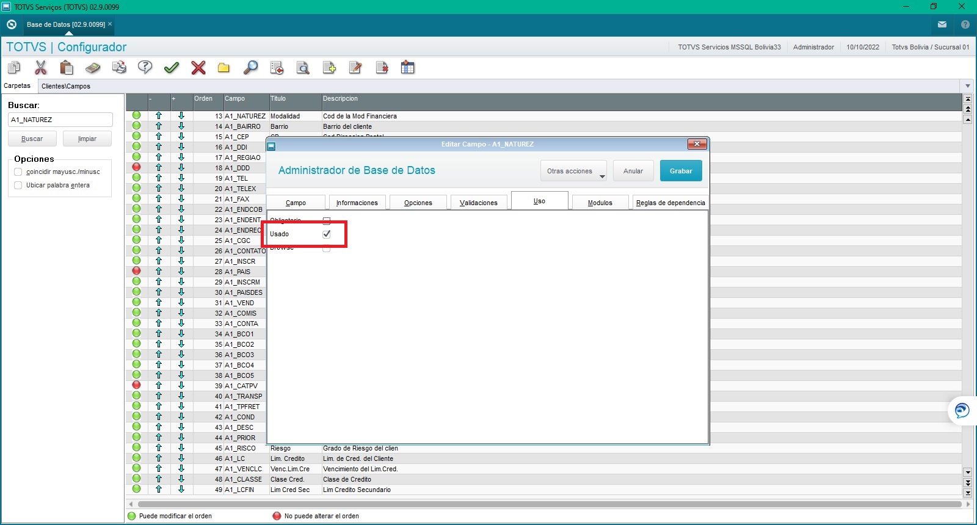Screen dimensions: 977x525
Task: Click the printer icon in toolbar
Action: click(119, 67)
